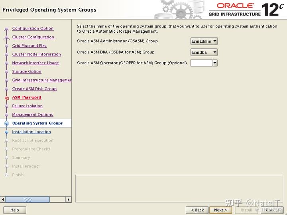Click into the empty OSOPER group field
Viewport: 287px width, 215px height.
(x=201, y=63)
